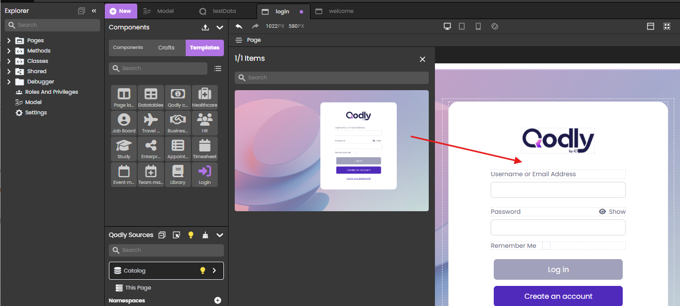Expand the Shared tree node
The height and width of the screenshot is (306, 680).
9,72
